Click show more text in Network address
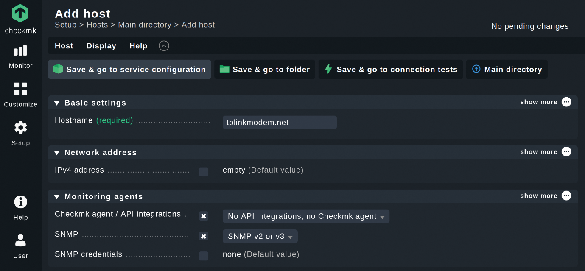This screenshot has width=585, height=271. point(539,152)
